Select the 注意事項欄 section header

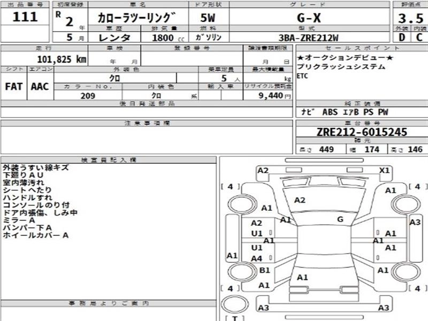pos(147,124)
